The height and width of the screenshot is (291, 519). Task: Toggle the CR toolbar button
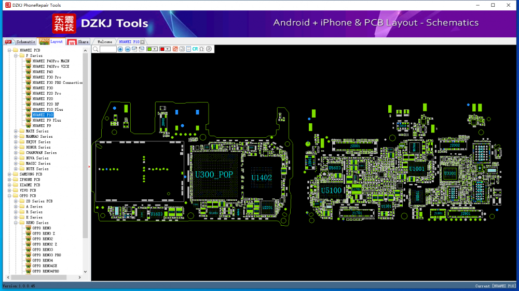click(x=195, y=49)
